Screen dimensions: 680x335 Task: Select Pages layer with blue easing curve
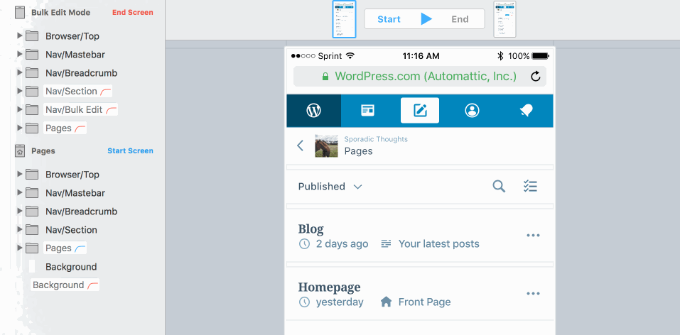coord(65,248)
